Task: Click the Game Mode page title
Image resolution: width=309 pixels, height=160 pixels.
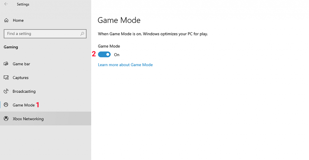Action: (x=119, y=20)
